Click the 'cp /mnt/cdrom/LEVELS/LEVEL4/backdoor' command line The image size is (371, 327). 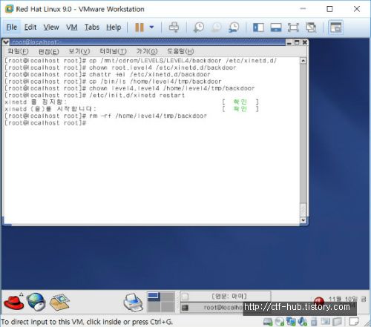click(x=141, y=61)
